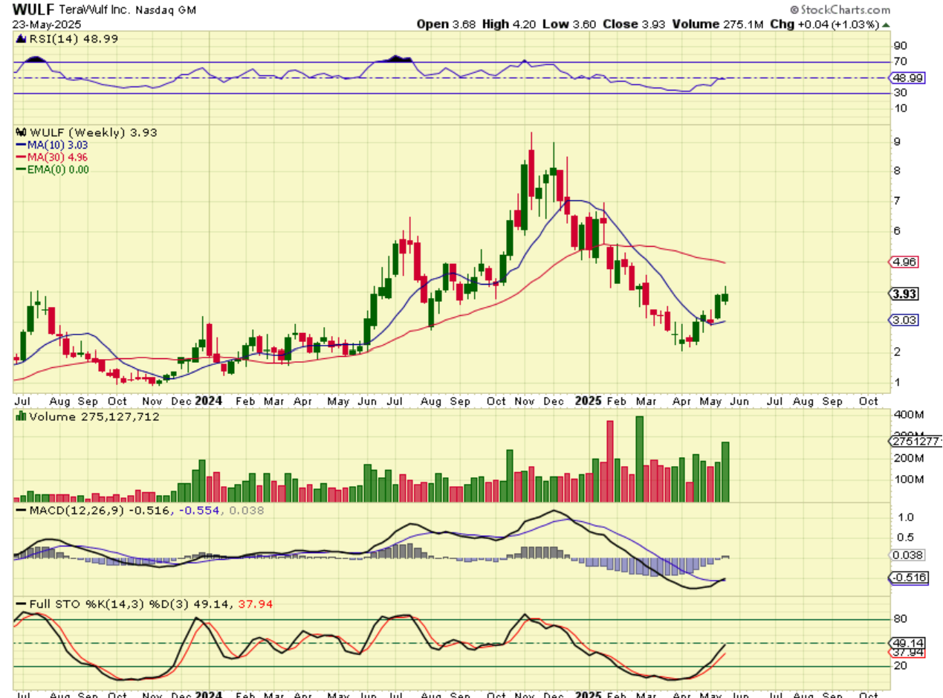Click the boxed 48.99 RSI axis tag

click(907, 78)
